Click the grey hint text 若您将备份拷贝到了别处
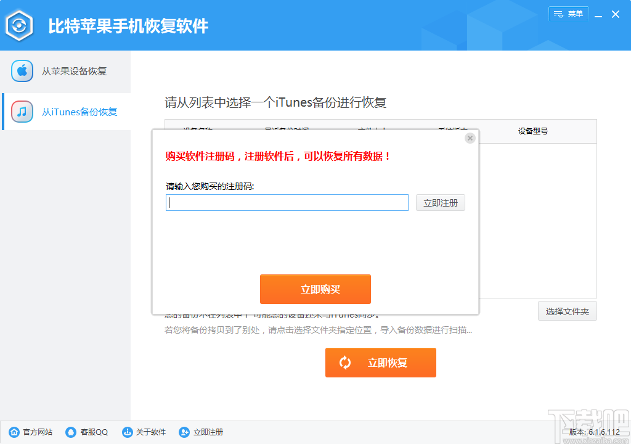The image size is (631, 444). tap(318, 330)
